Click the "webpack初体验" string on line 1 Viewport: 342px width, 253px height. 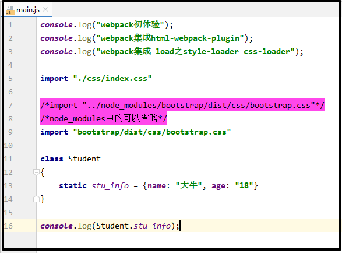click(x=130, y=24)
